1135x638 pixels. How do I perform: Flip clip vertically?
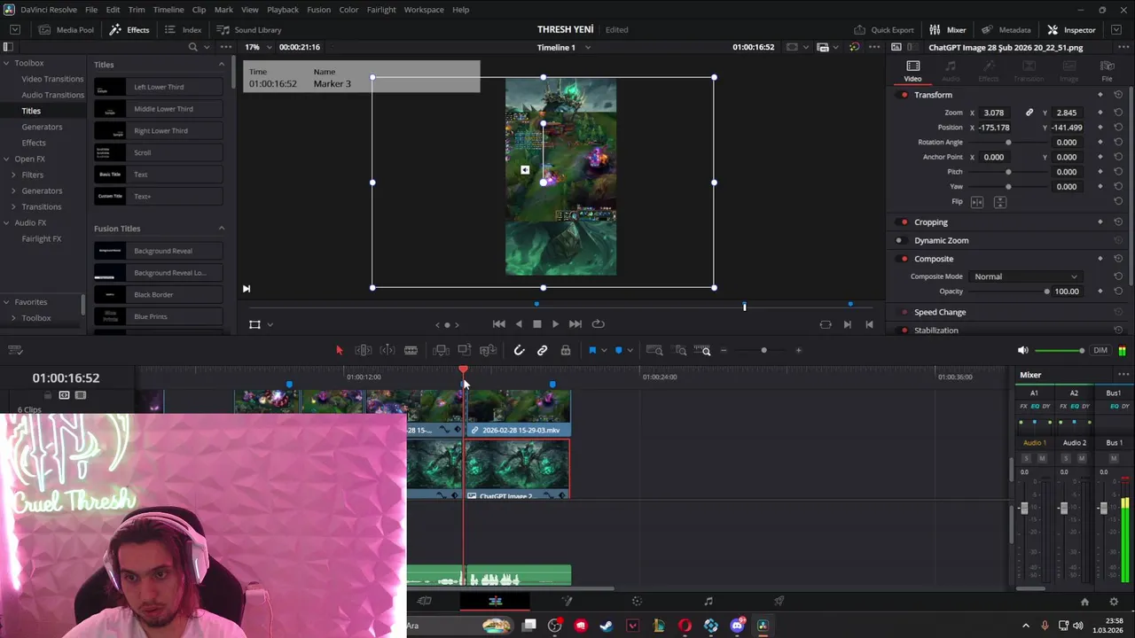(x=999, y=202)
